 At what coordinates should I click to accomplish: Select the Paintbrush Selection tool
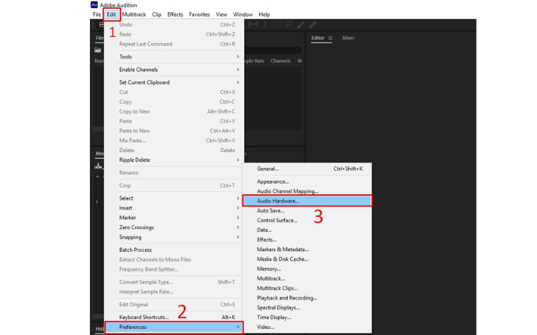point(299,24)
